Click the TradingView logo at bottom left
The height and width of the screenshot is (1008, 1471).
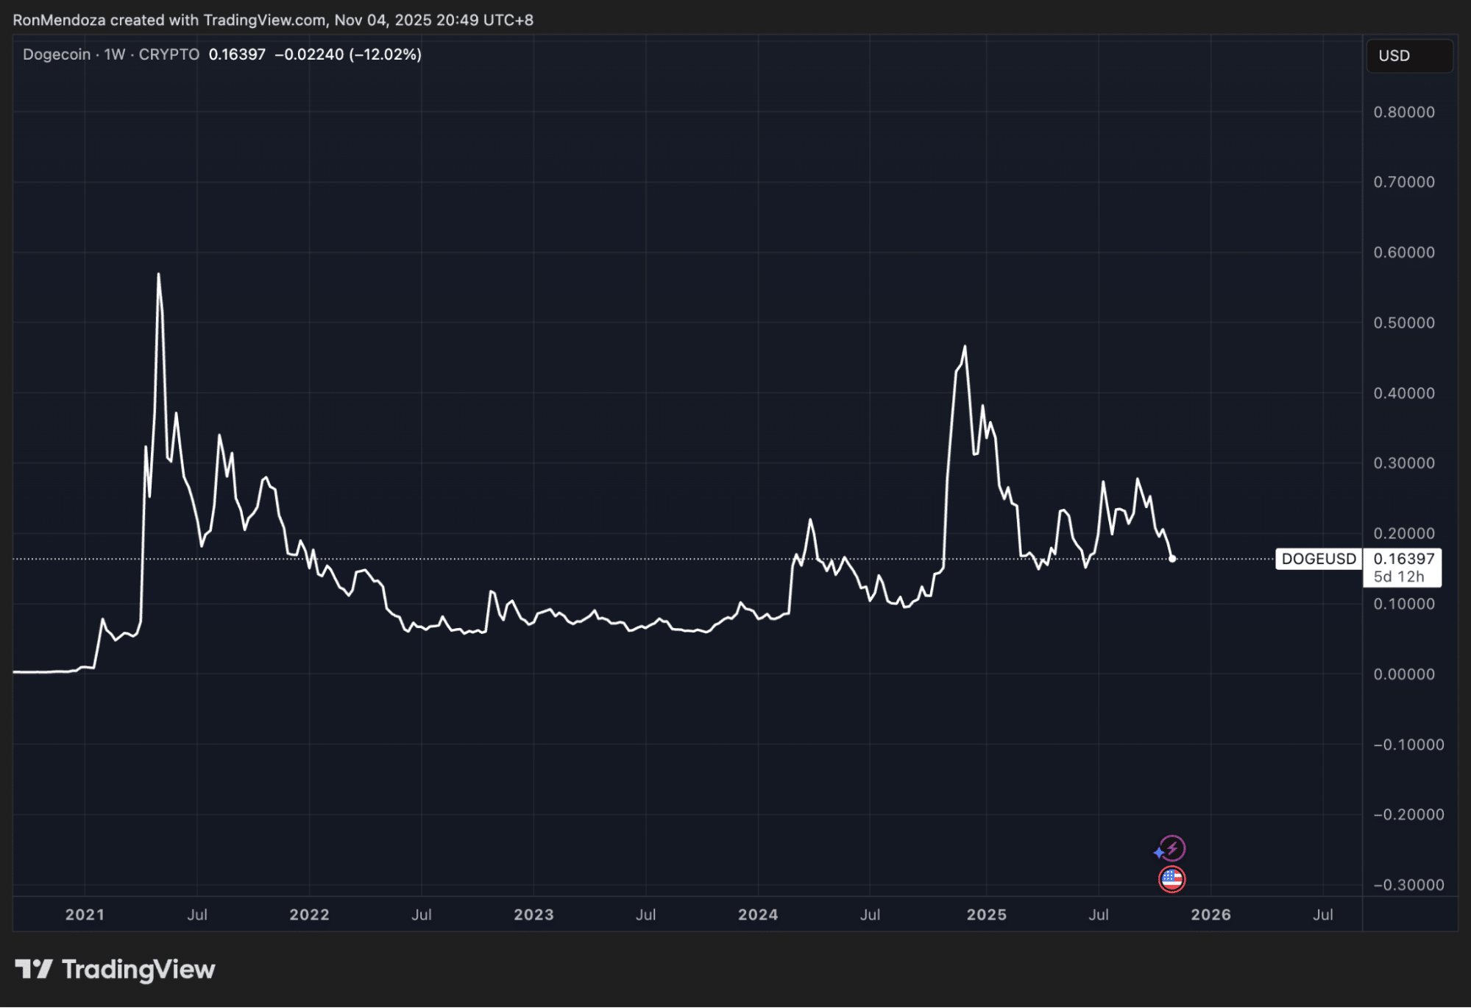point(110,970)
